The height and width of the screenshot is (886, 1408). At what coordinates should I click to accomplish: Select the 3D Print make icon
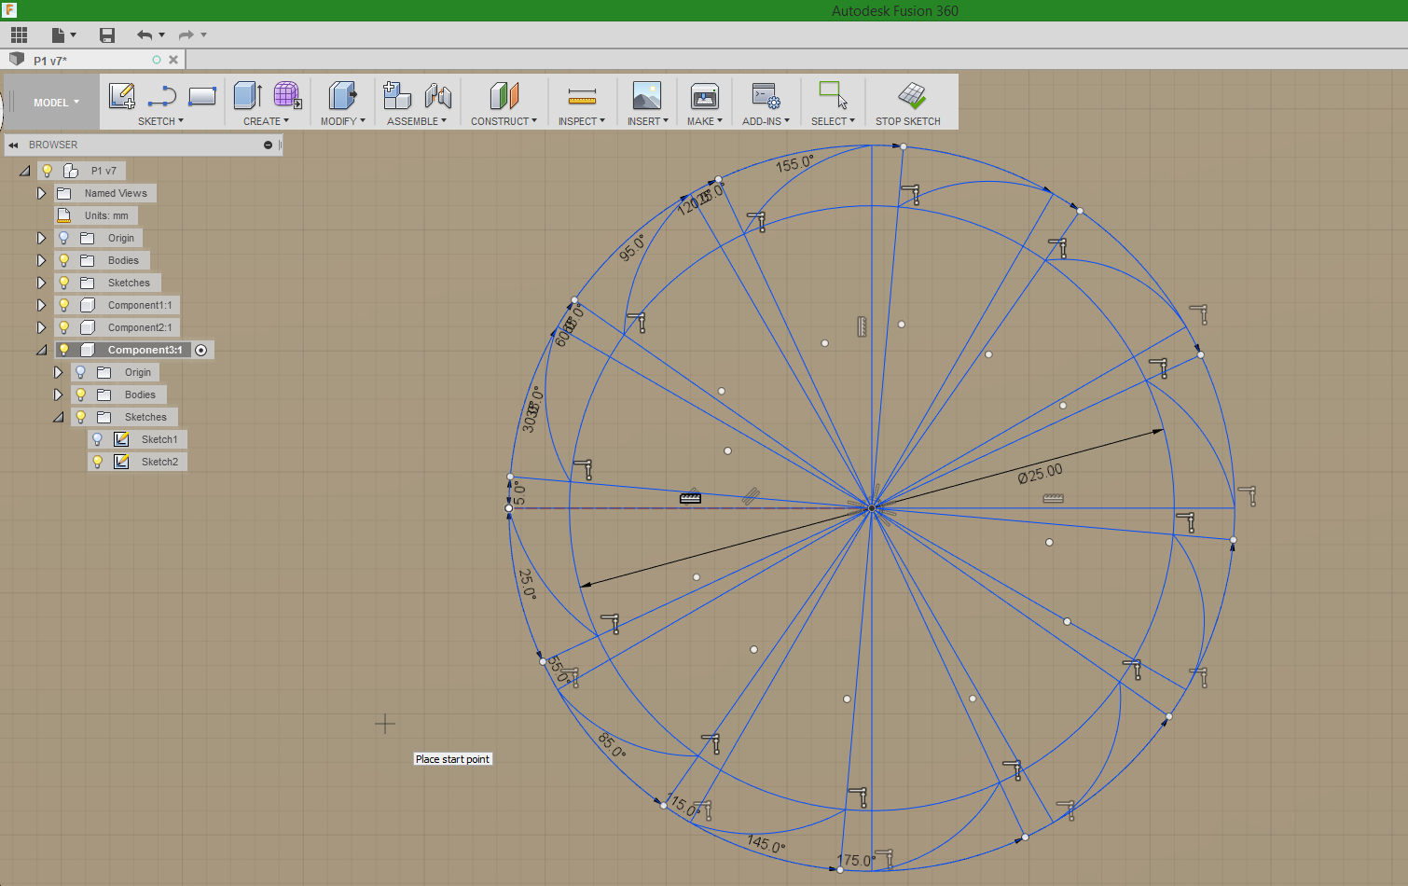pyautogui.click(x=705, y=95)
